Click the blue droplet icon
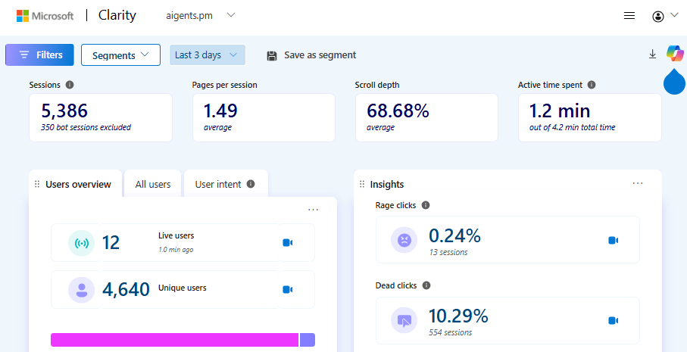 (674, 82)
